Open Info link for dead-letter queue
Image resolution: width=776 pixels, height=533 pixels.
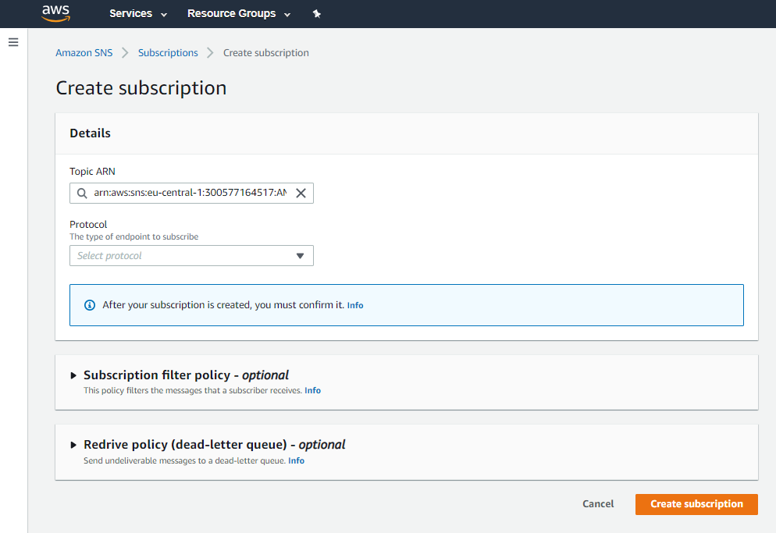click(296, 460)
